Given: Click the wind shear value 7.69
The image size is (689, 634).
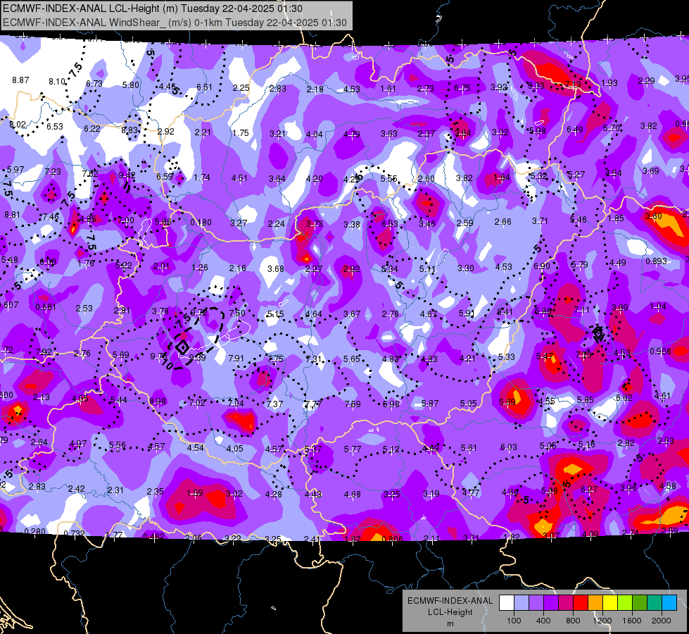Looking at the screenshot, I should click(353, 404).
